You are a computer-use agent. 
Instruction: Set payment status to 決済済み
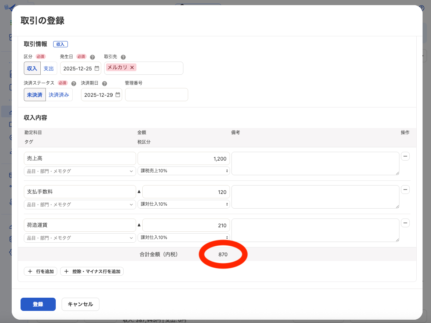point(58,95)
